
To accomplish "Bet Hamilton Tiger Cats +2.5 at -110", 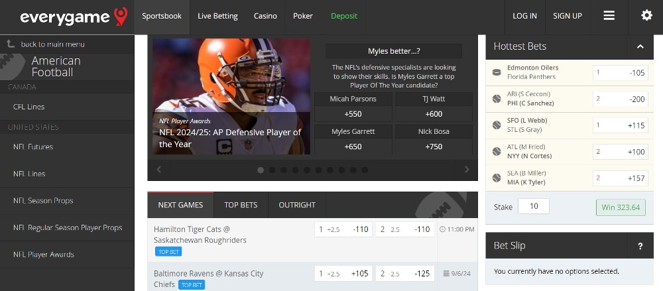I will (x=343, y=229).
